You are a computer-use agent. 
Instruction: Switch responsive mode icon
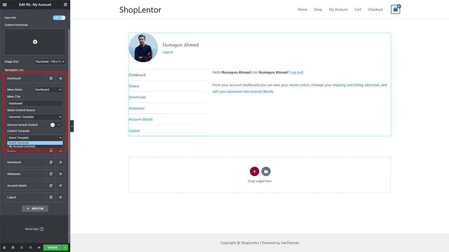tap(30, 247)
